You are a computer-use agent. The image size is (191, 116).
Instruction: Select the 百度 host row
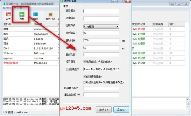click(31, 44)
